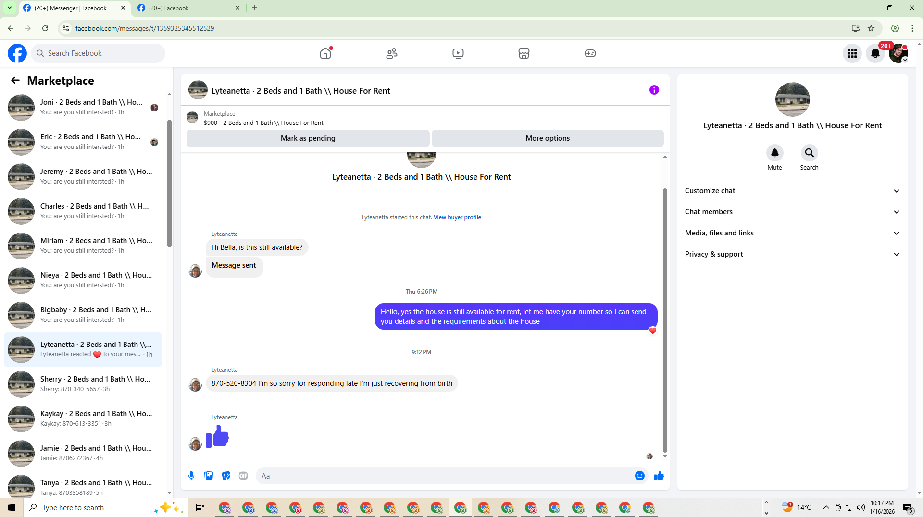View site information icon in address bar
Screen dimensions: 923x517
pos(66,28)
